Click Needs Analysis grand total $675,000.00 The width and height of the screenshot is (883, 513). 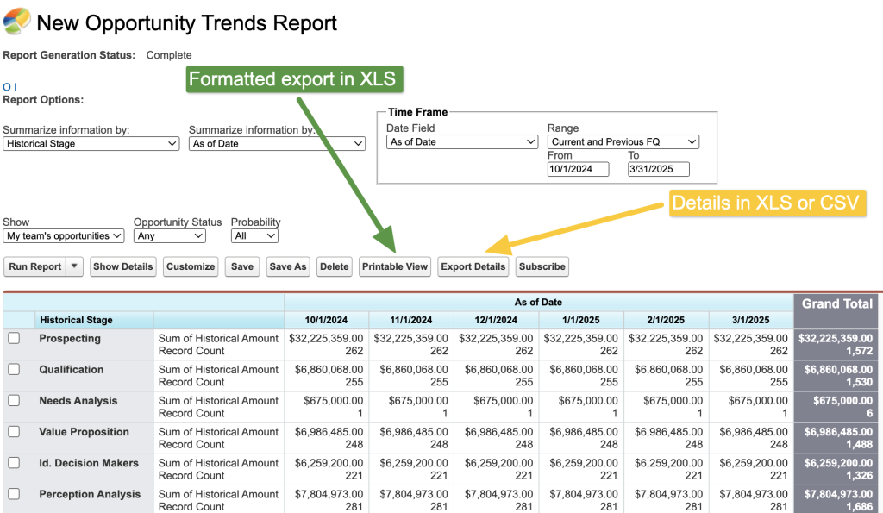pyautogui.click(x=843, y=400)
